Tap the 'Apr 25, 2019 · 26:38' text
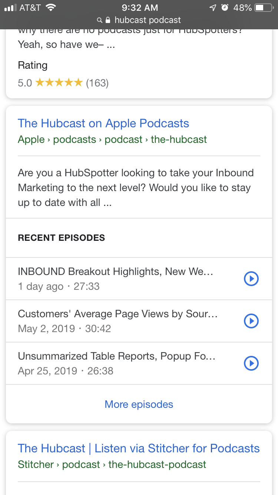The image size is (278, 495). coord(66,371)
